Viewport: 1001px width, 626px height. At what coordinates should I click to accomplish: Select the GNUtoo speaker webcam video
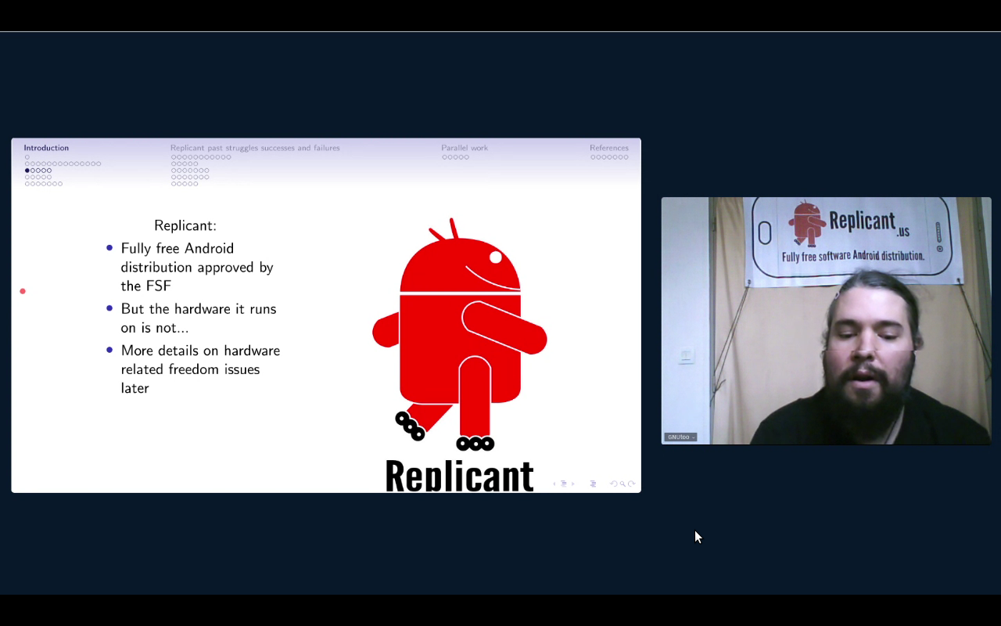(x=826, y=321)
